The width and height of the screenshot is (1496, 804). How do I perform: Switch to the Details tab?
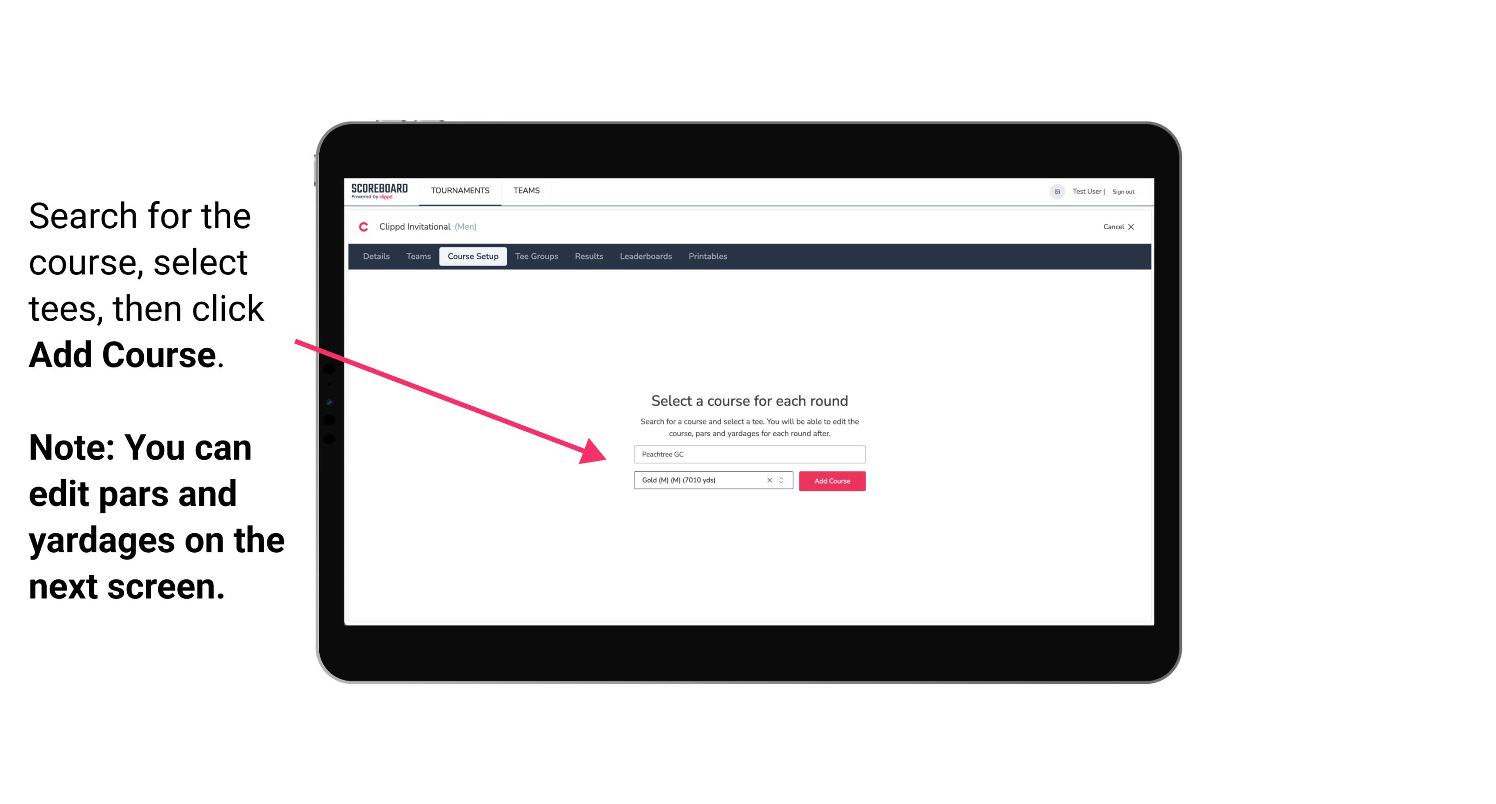click(x=375, y=256)
